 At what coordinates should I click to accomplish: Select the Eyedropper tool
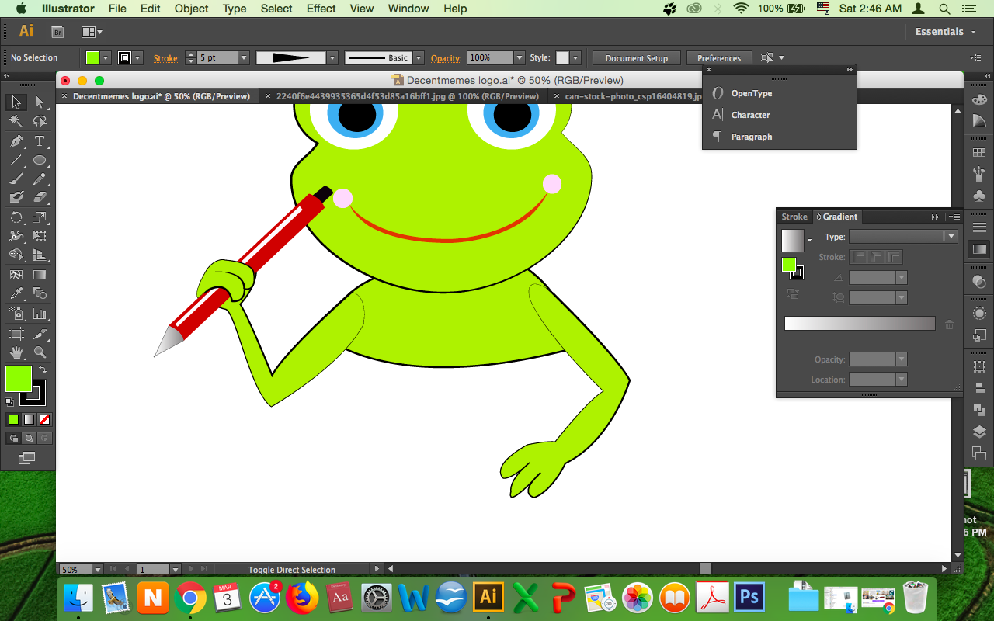coord(16,293)
